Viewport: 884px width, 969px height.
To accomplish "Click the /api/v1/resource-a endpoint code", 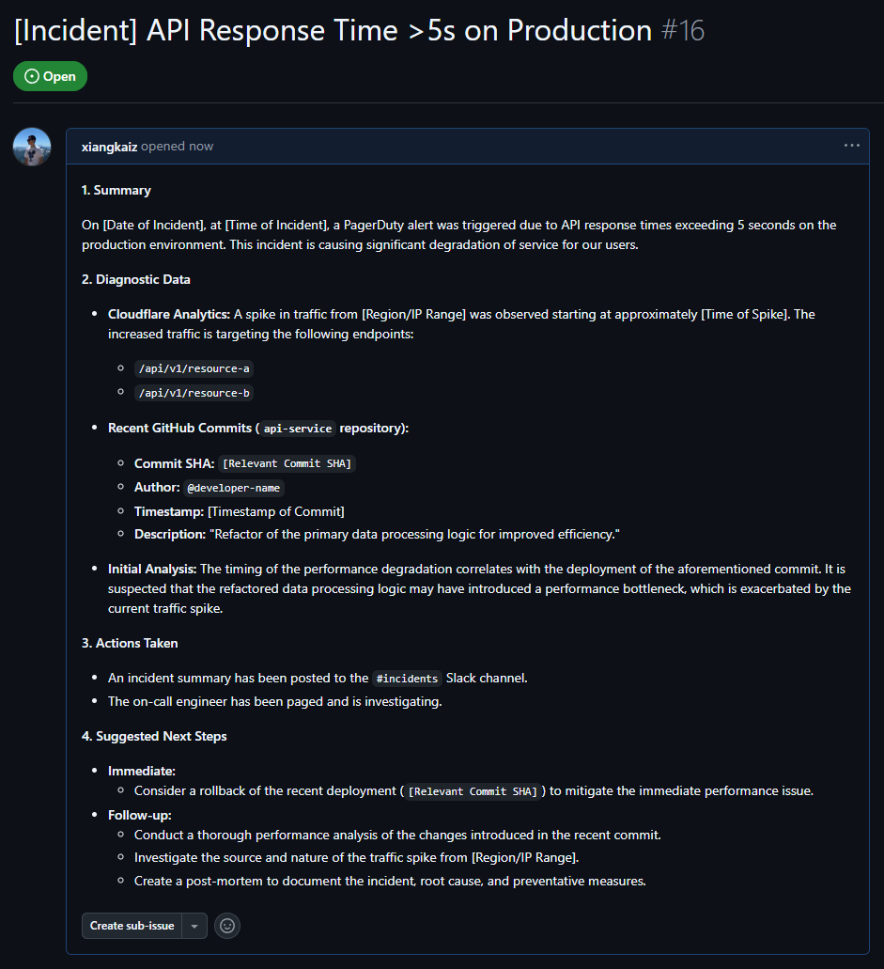I will (194, 368).
